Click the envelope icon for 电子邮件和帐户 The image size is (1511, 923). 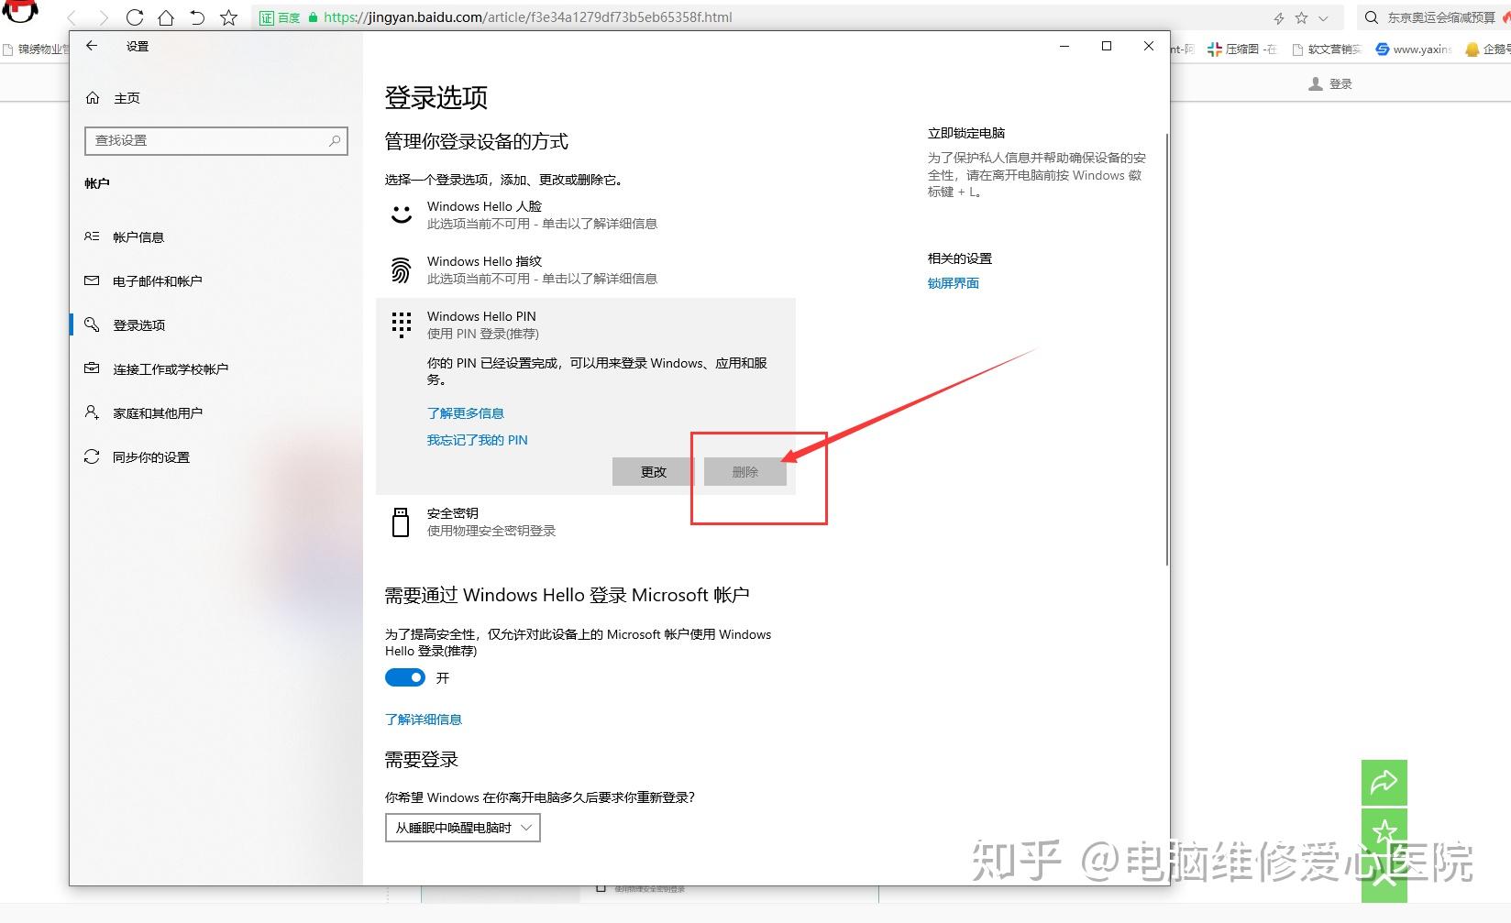click(x=92, y=280)
